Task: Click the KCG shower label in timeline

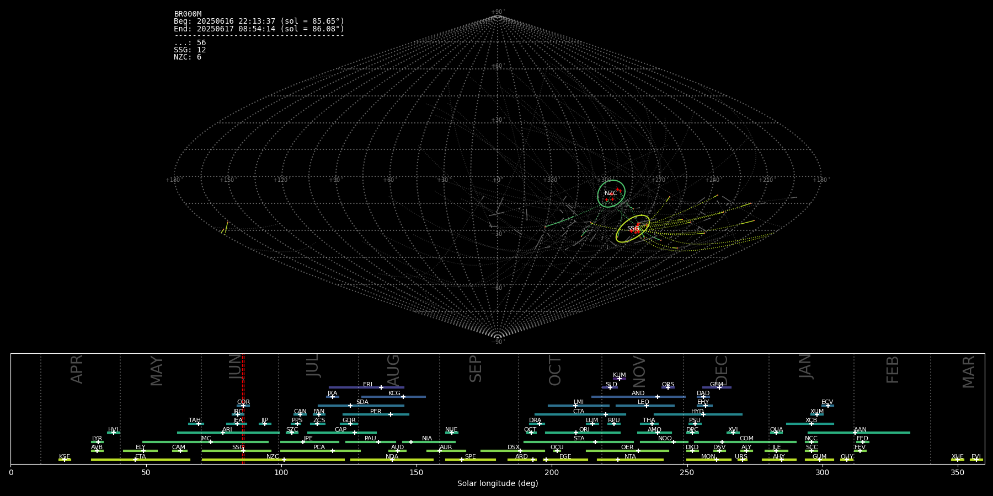Action: pyautogui.click(x=394, y=393)
